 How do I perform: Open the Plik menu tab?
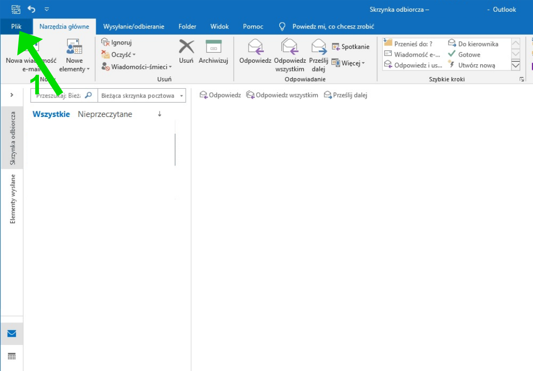[16, 27]
